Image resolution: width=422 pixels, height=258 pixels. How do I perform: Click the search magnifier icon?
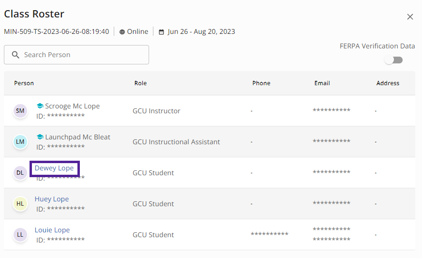[15, 55]
